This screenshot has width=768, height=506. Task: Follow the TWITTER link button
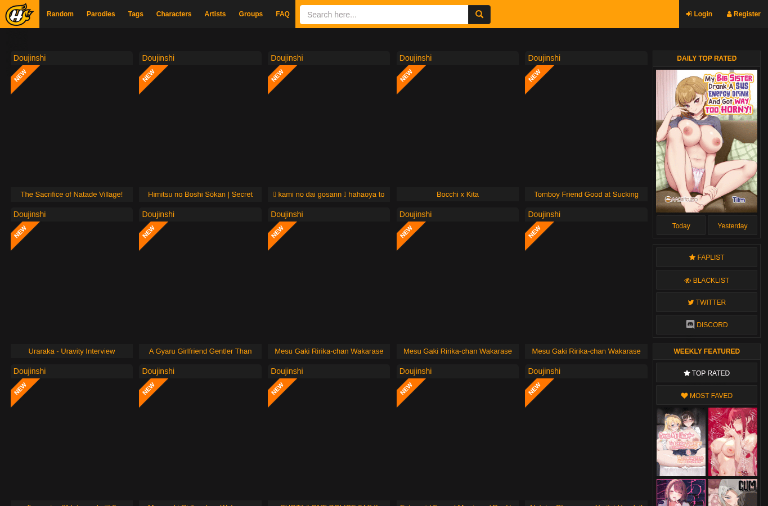[x=707, y=302]
